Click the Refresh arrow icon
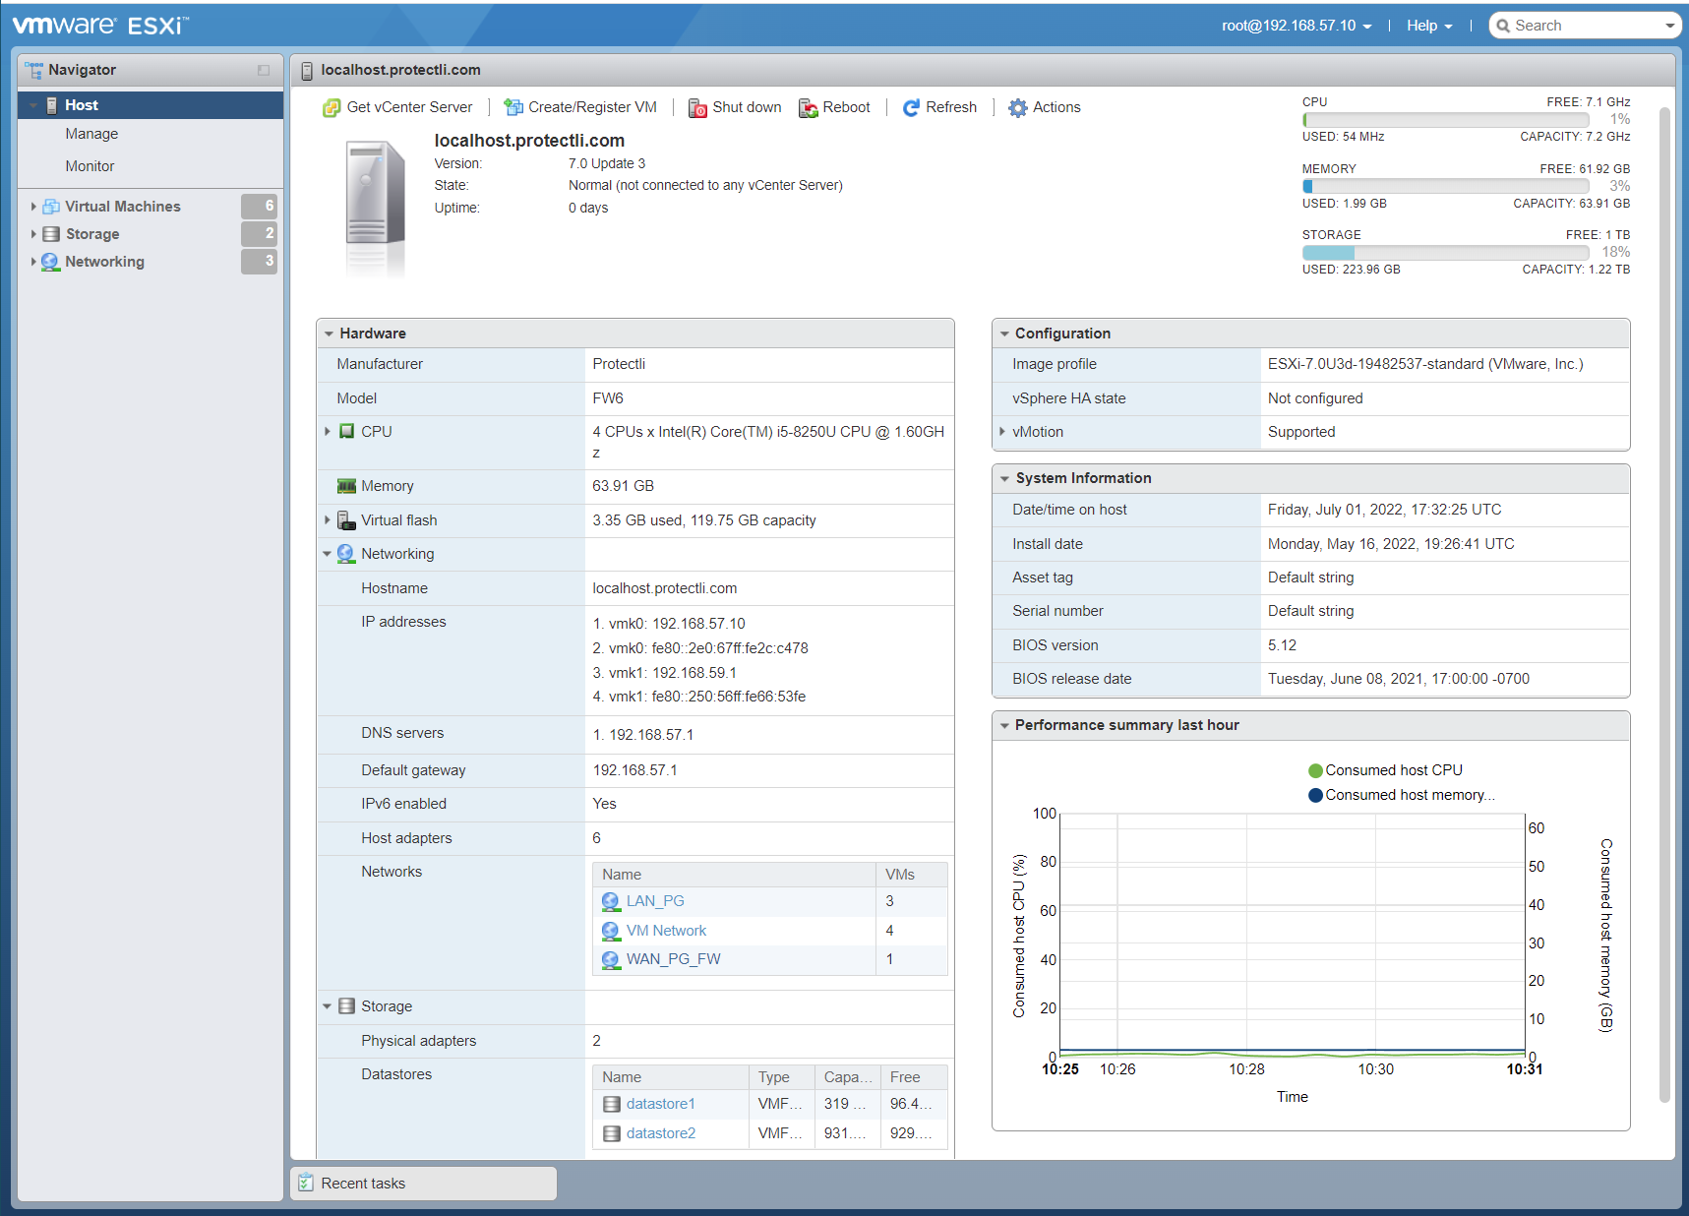The width and height of the screenshot is (1689, 1216). pyautogui.click(x=911, y=108)
